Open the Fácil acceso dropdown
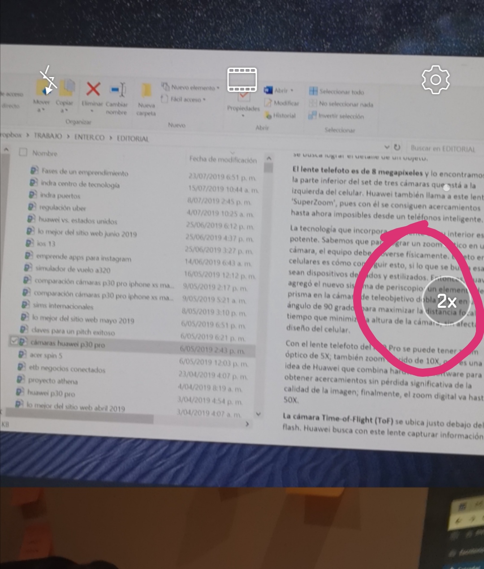The width and height of the screenshot is (484, 569). [x=184, y=99]
